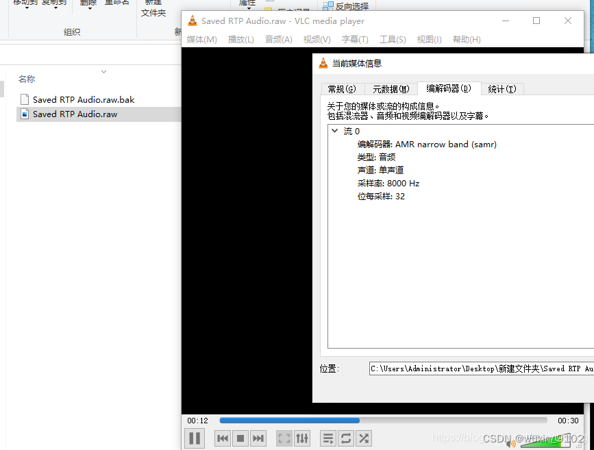Open the 媒体(M) menu
This screenshot has height=450, width=594.
201,40
